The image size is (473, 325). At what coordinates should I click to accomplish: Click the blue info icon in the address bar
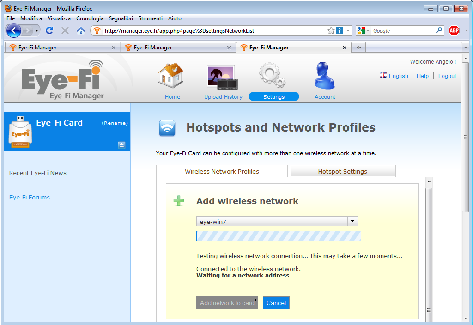pos(340,30)
